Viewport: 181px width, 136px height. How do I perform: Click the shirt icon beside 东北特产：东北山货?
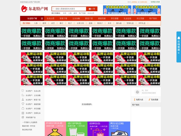tap(23, 91)
